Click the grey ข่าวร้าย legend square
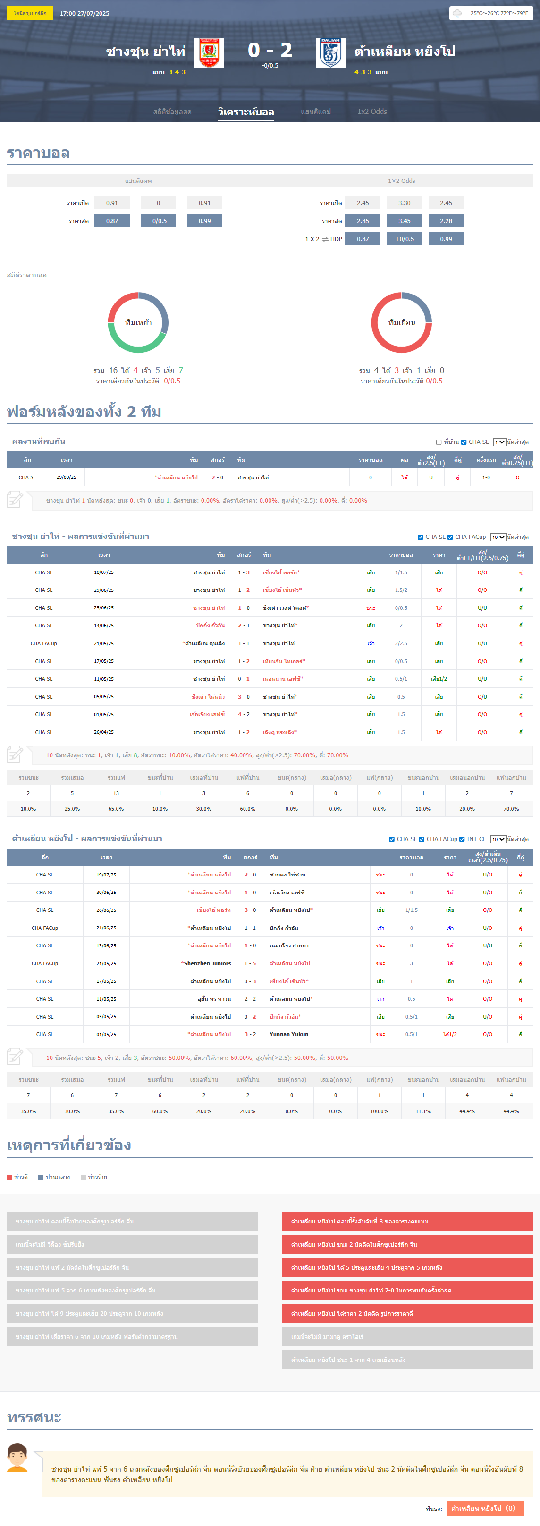Viewport: 540px width, 1526px height. coord(84,1177)
